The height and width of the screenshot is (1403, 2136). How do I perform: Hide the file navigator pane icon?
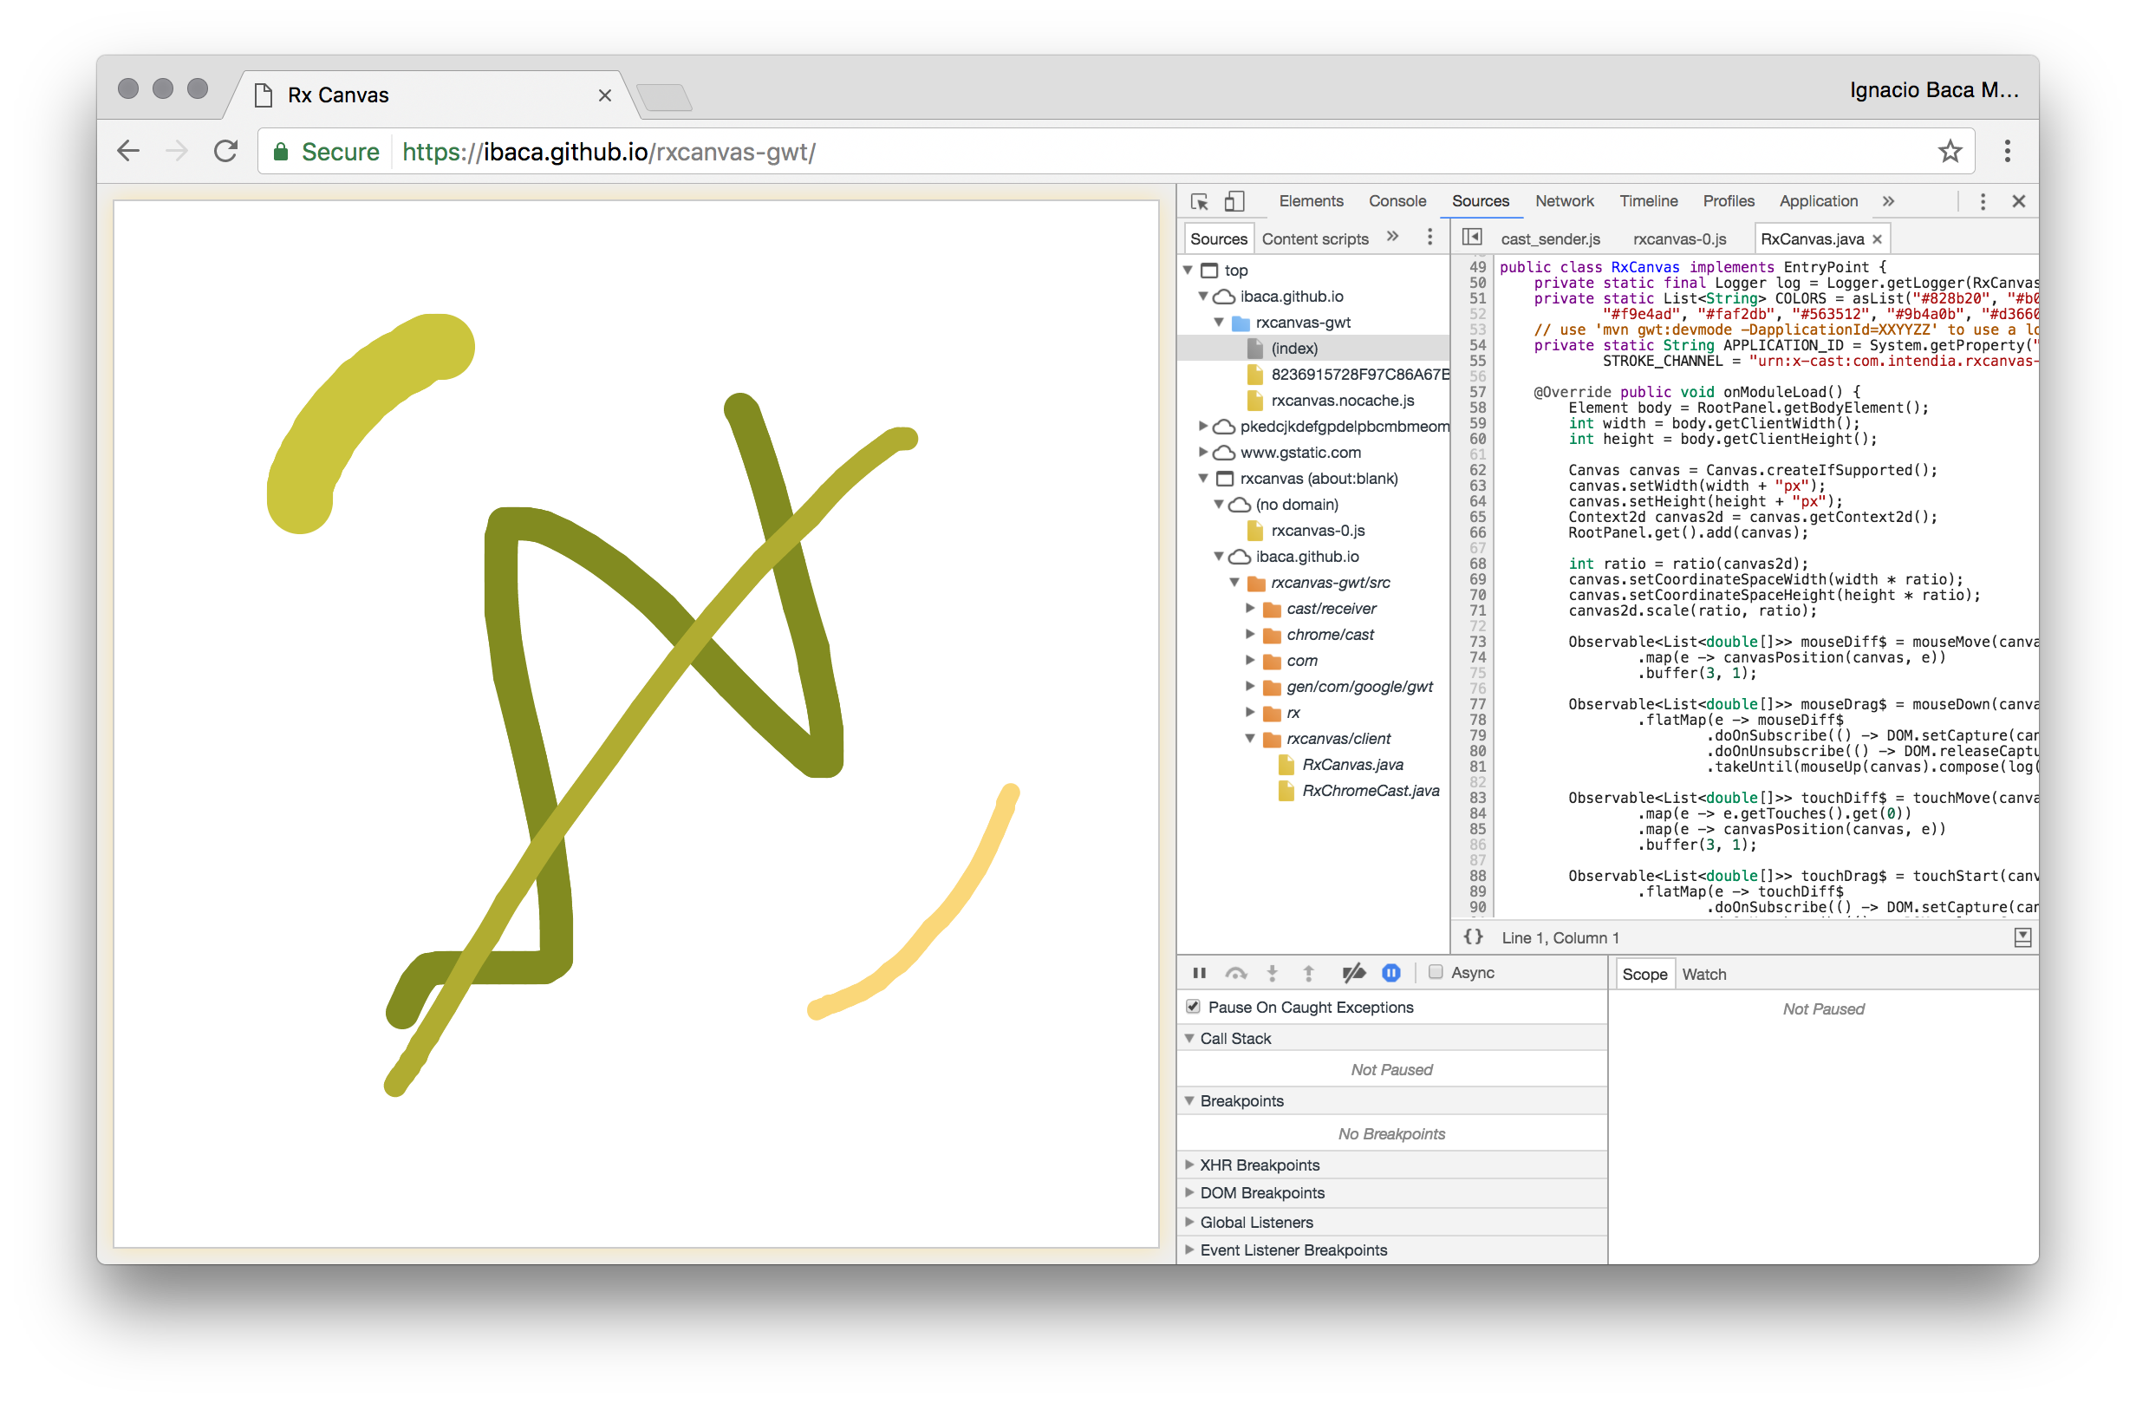(1472, 238)
